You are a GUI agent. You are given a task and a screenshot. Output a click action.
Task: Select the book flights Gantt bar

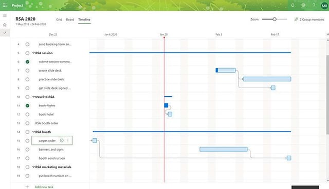tap(166, 105)
